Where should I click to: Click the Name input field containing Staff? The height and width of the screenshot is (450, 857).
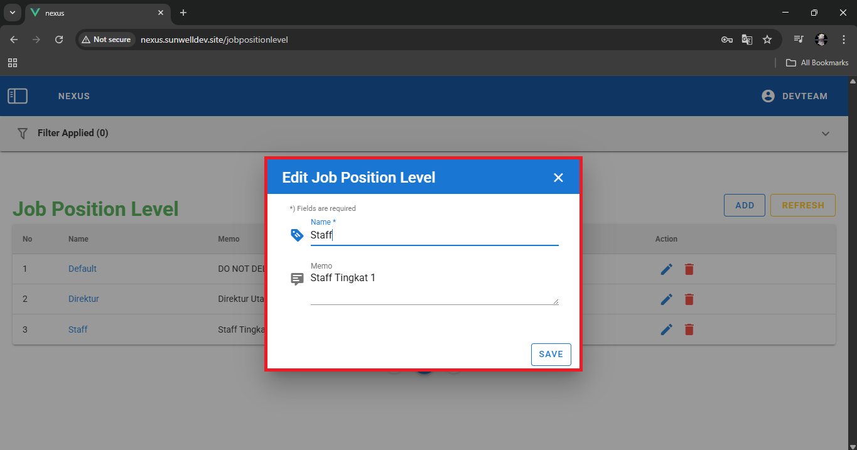[x=433, y=235]
